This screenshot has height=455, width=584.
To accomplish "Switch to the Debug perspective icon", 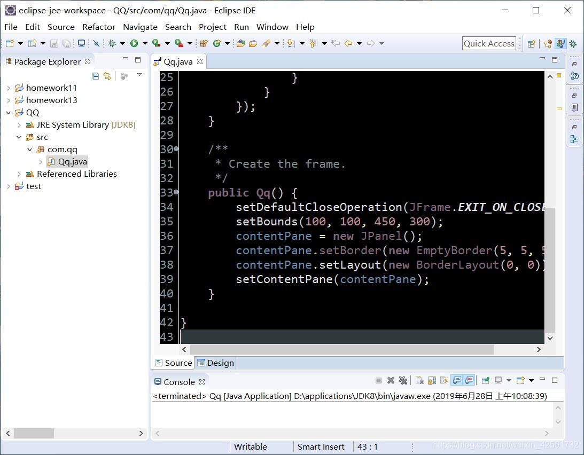I will pos(573,44).
